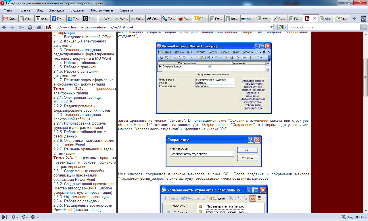Select Успеваемость студентов in the database macro list
This screenshot has height=221, width=368.
click(x=225, y=212)
